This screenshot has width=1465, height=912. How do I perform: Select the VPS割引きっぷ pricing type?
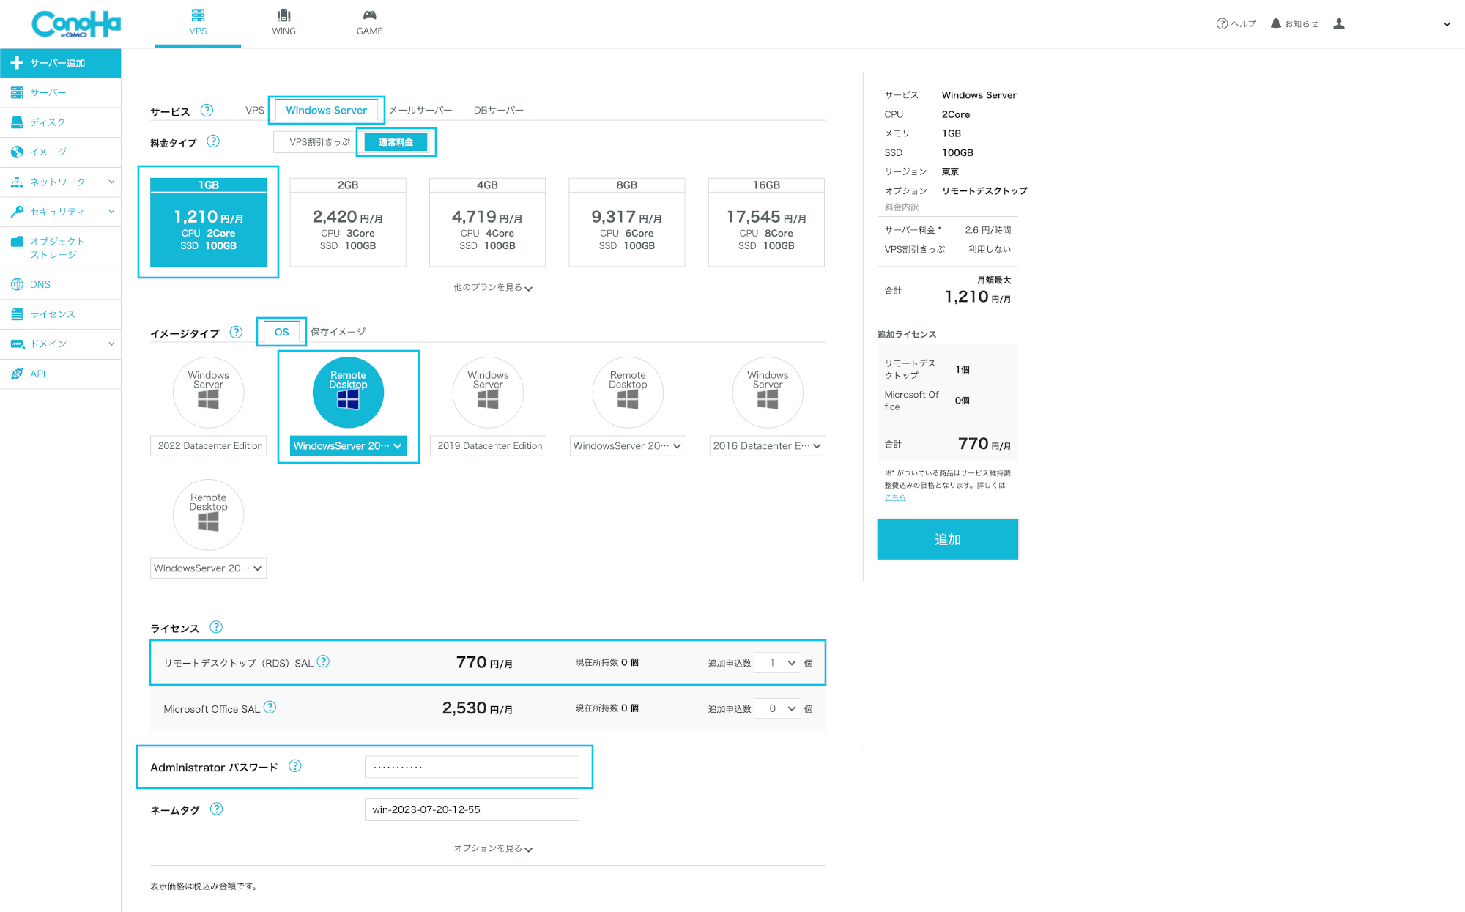(319, 142)
